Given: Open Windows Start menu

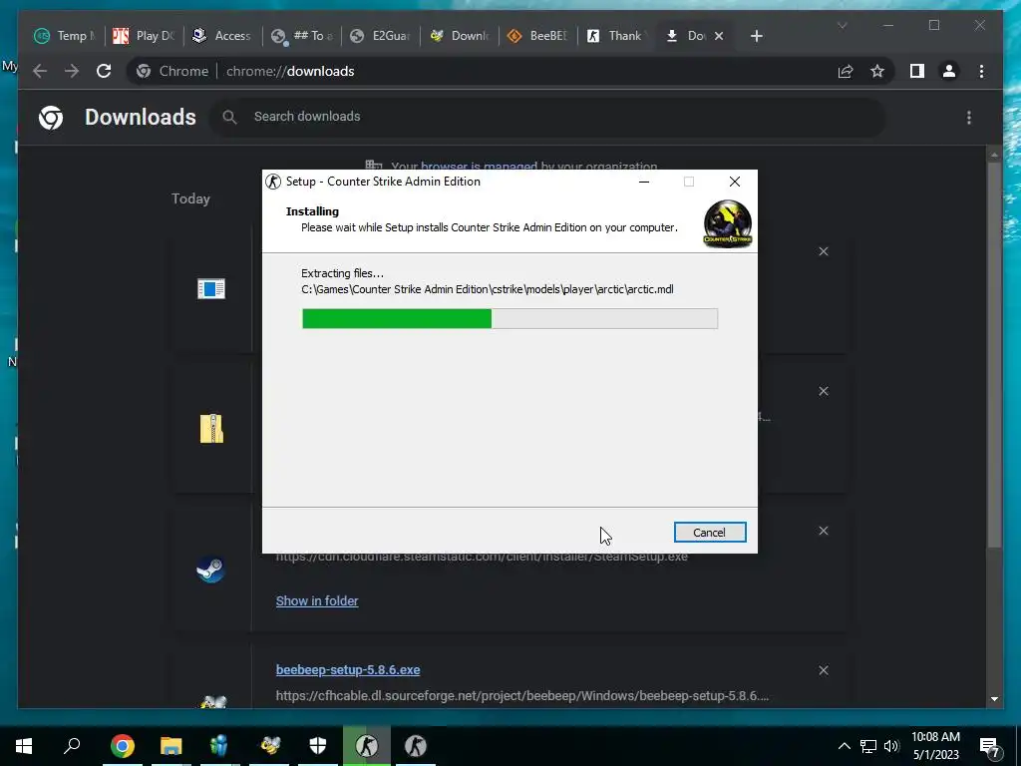Looking at the screenshot, I should point(24,746).
